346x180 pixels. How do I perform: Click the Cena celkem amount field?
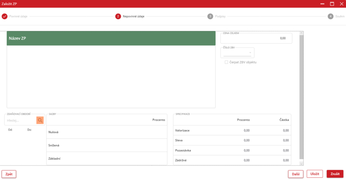(x=256, y=38)
